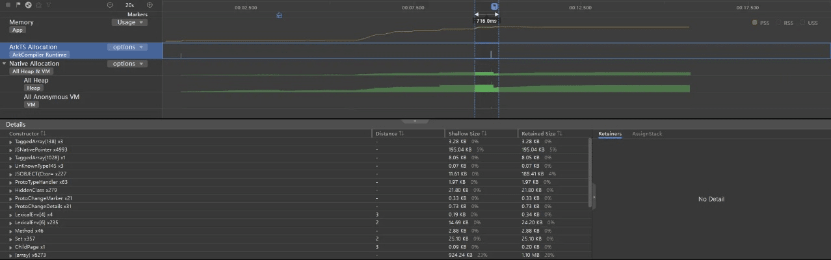Screen dimensions: 831x260
Task: Click the flag marker icon in toolbar
Action: pyautogui.click(x=19, y=5)
